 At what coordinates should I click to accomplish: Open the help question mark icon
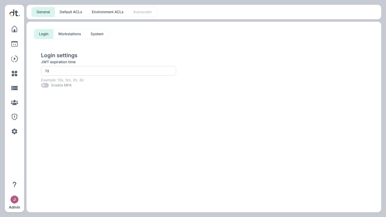pos(14,184)
